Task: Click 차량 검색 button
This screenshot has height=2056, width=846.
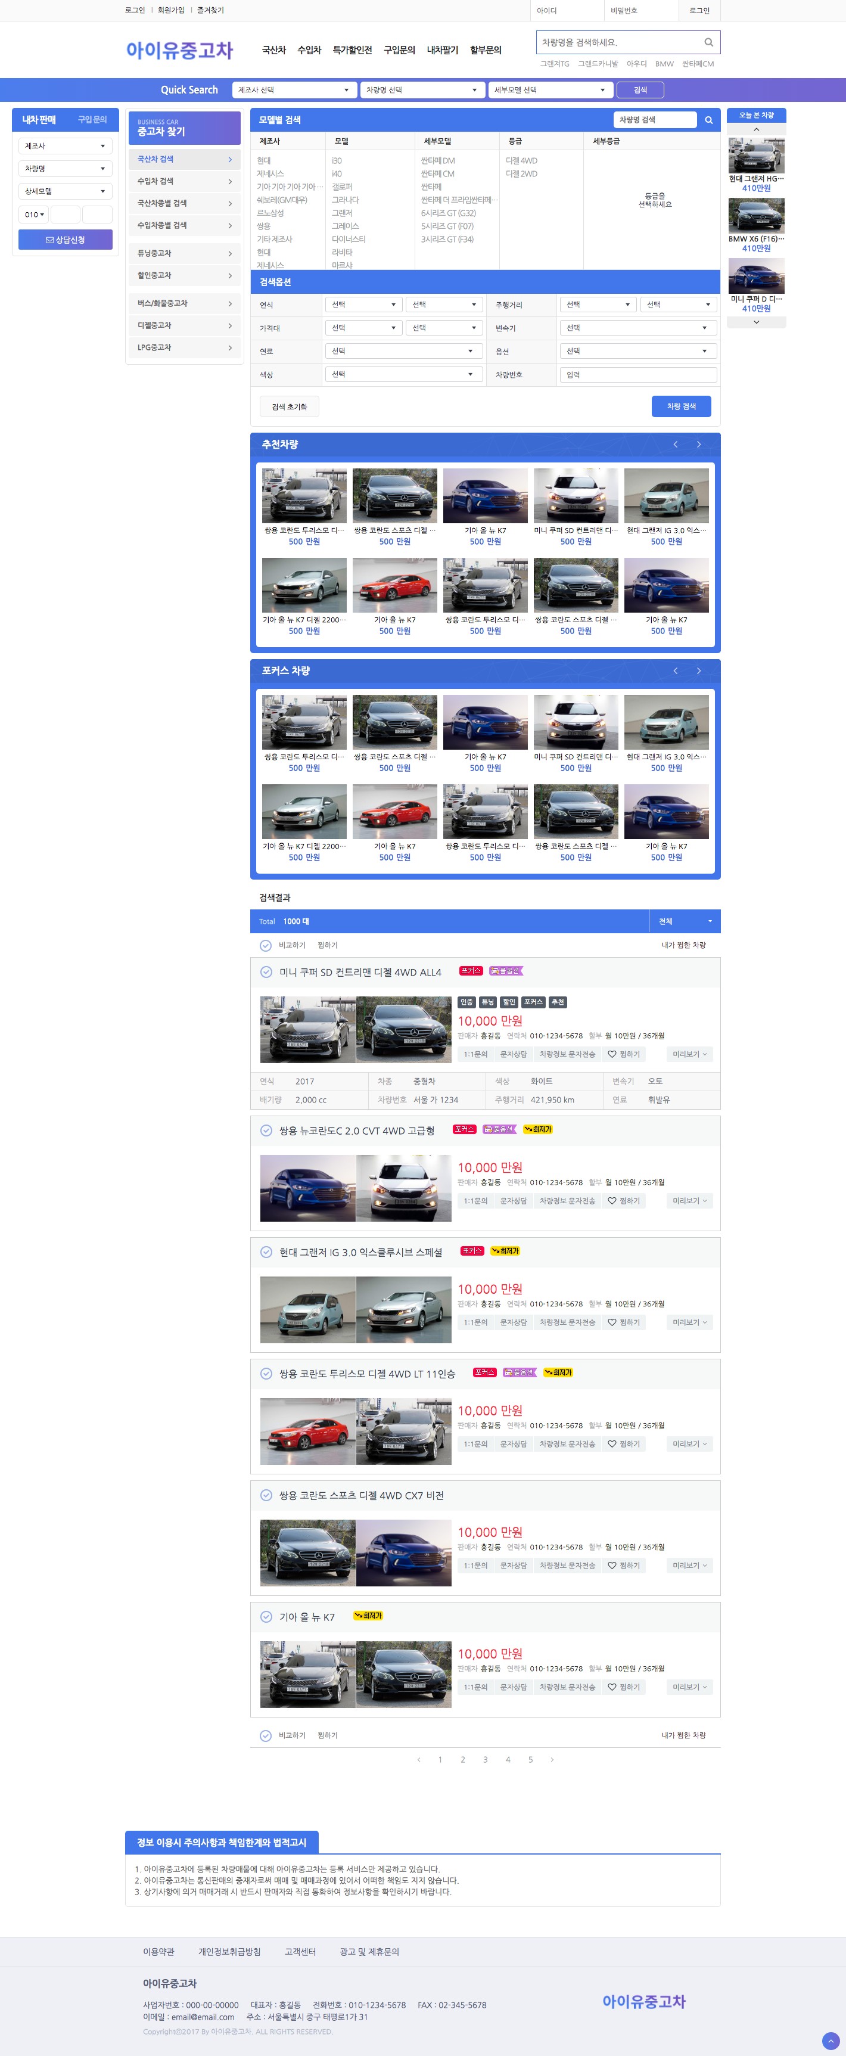Action: click(681, 406)
